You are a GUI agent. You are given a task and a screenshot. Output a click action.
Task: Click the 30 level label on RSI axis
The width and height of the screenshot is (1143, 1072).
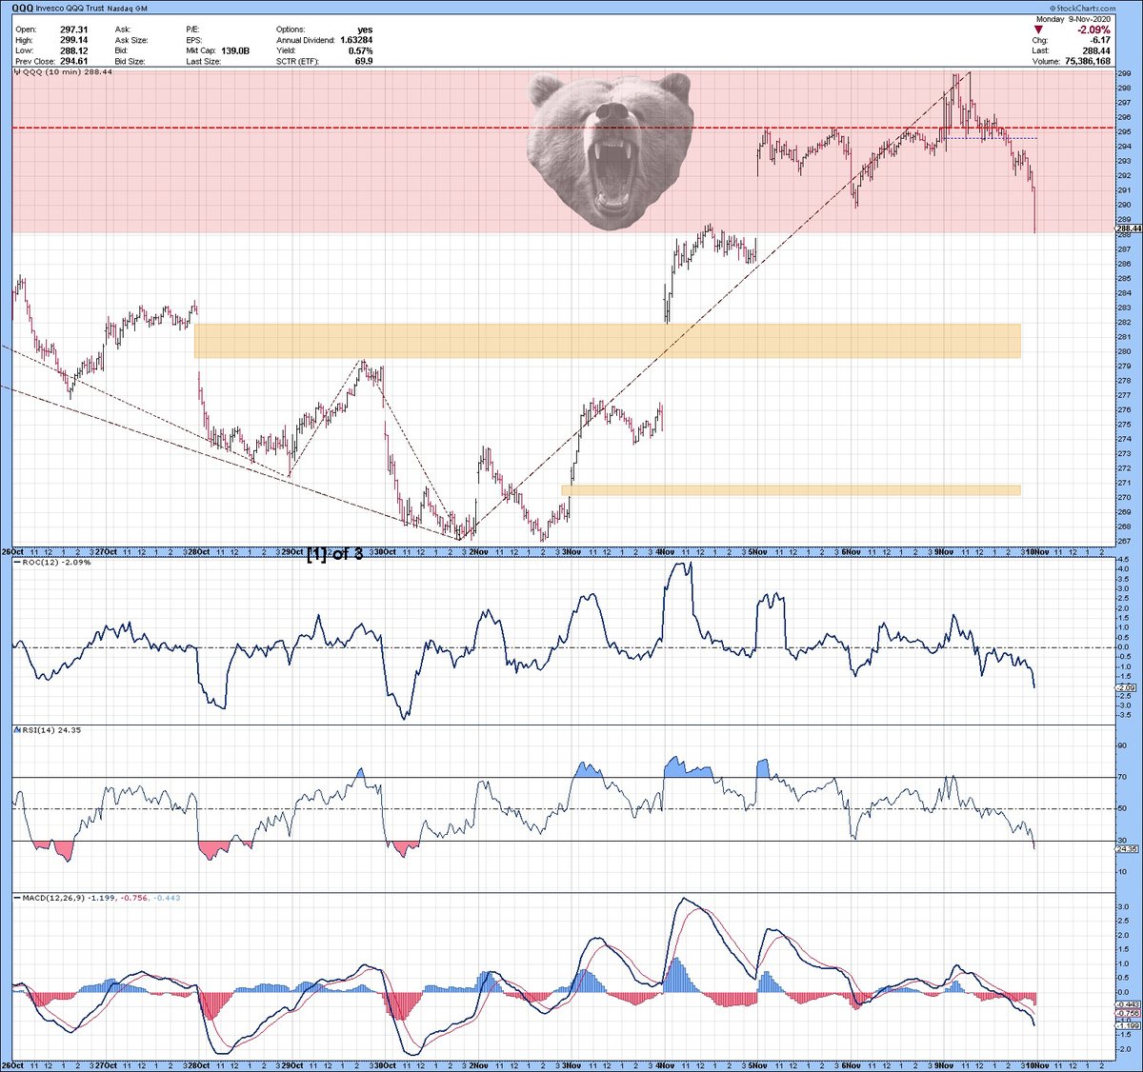[1121, 841]
